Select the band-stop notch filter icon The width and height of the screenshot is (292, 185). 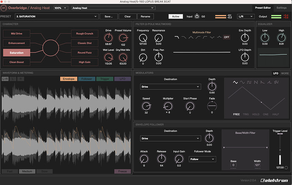[212, 37]
